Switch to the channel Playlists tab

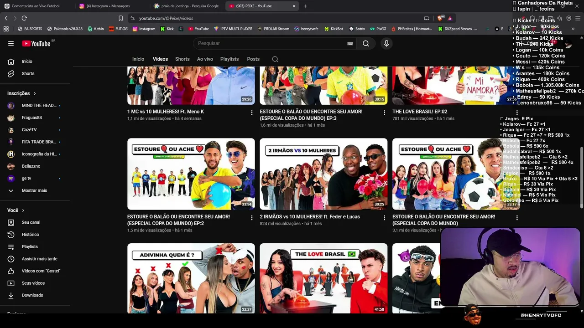[x=229, y=59]
